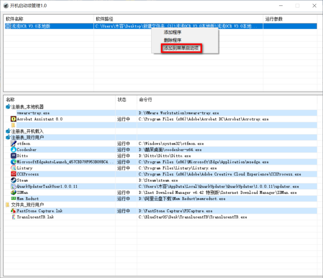The image size is (323, 278).
Task: Select the Ditto entry name
Action: pyautogui.click(x=22, y=156)
